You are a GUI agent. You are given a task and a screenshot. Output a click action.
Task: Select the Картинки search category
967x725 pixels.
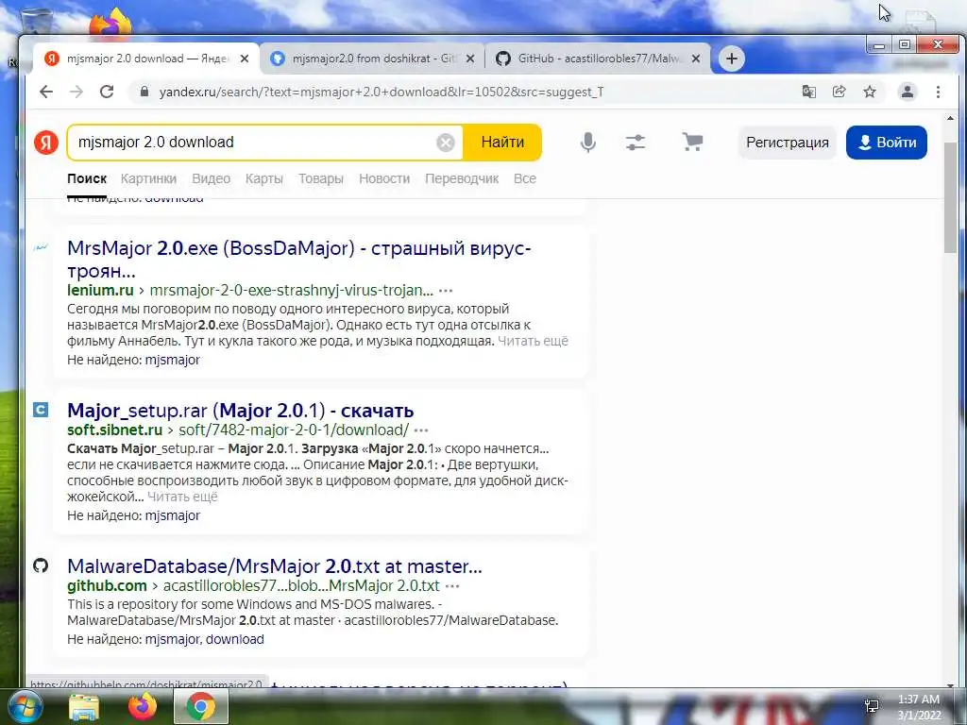[x=148, y=178]
